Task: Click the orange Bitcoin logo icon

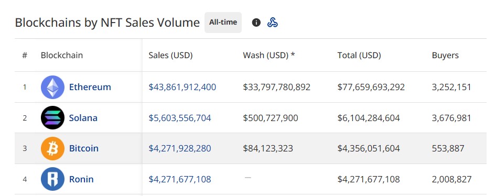Action: click(x=52, y=148)
